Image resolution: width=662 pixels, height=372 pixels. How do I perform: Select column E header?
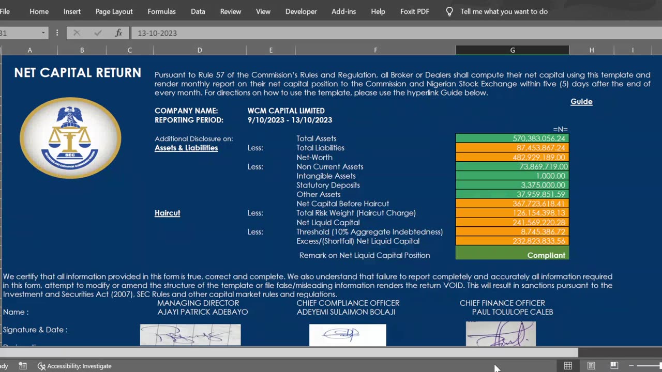(x=270, y=50)
